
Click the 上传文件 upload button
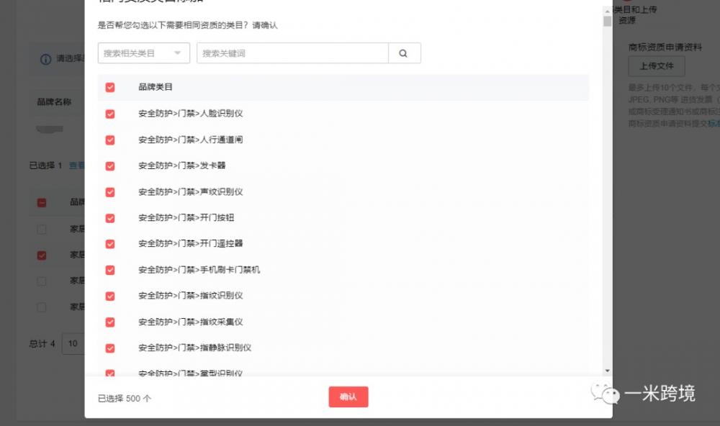(x=656, y=65)
